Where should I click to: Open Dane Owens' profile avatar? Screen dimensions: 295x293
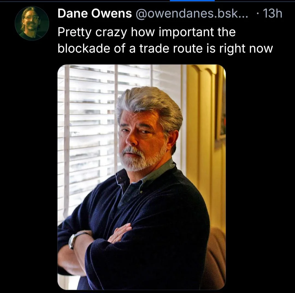pyautogui.click(x=32, y=23)
